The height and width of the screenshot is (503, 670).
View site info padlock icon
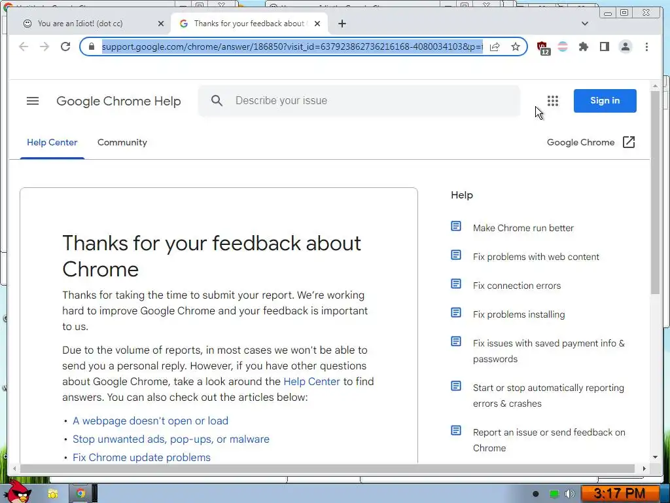[92, 47]
